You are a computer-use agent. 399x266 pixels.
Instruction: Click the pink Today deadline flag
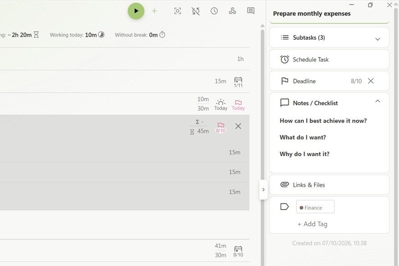[238, 105]
